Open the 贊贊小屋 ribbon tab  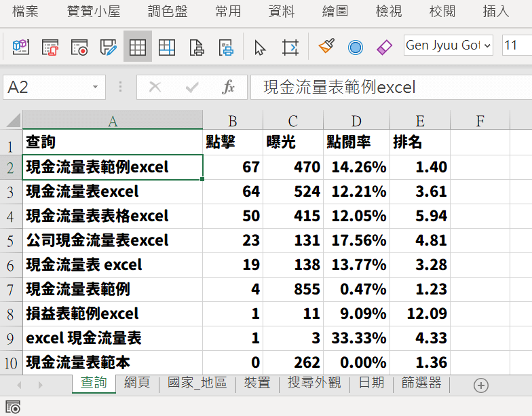coord(94,12)
